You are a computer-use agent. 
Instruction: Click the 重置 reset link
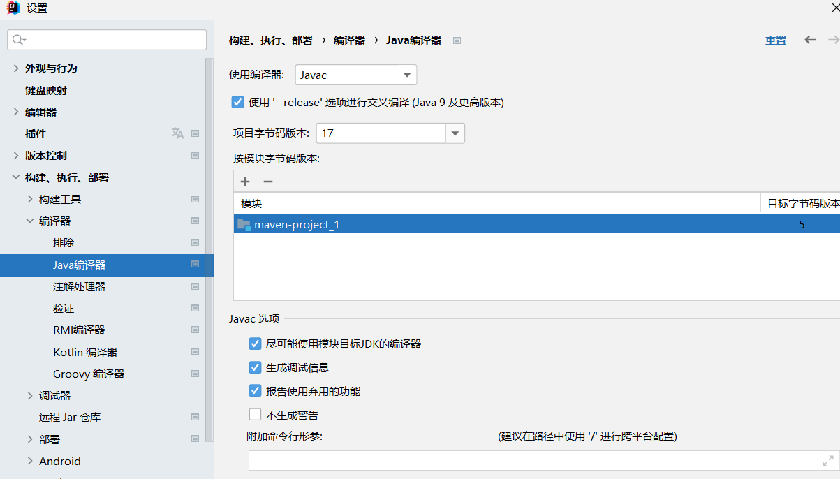click(x=775, y=40)
